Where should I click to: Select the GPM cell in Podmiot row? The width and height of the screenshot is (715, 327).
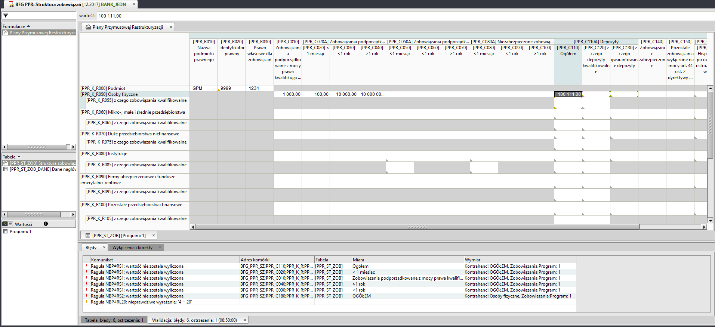point(204,88)
